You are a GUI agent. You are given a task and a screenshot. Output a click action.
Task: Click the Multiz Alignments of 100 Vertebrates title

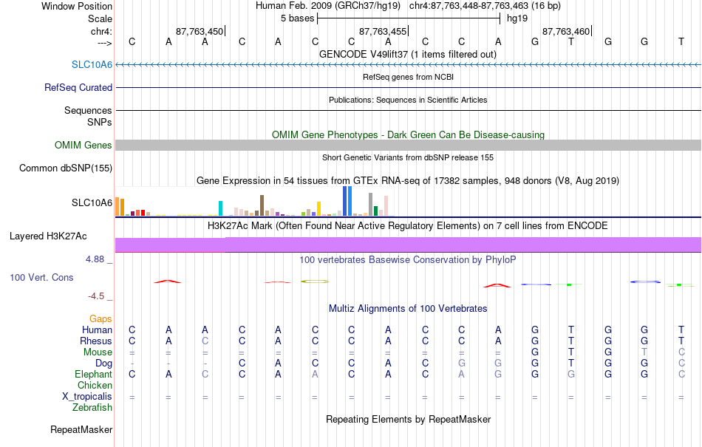tap(408, 308)
